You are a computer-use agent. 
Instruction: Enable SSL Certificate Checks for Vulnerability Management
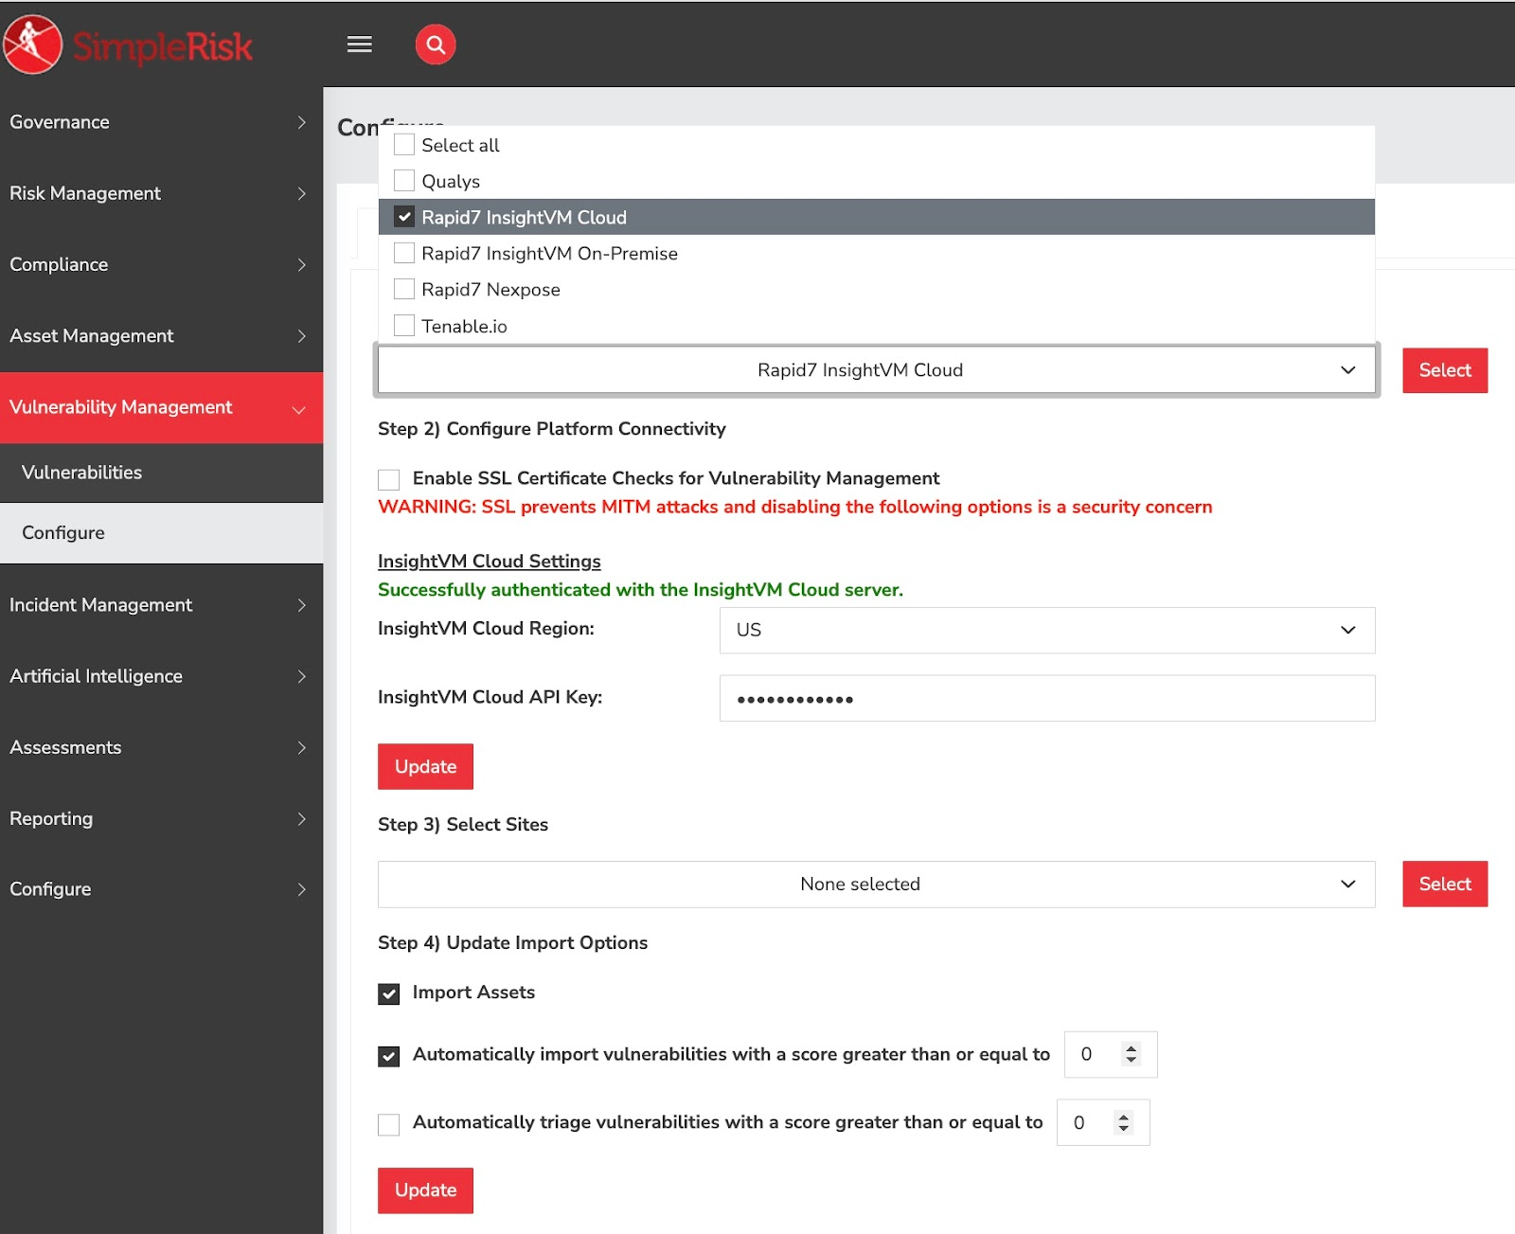[388, 478]
